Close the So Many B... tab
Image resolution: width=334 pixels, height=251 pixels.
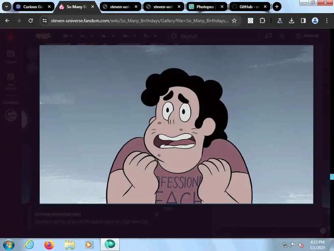click(x=93, y=7)
